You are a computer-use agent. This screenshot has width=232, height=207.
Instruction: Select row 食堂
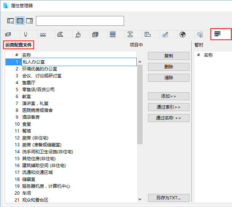click(x=71, y=124)
